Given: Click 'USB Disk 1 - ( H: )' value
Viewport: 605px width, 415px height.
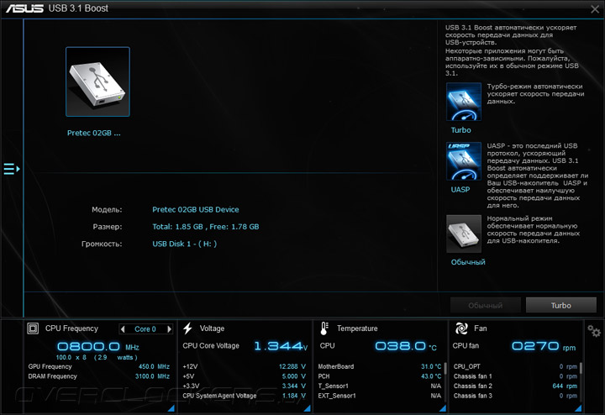Looking at the screenshot, I should (x=184, y=244).
